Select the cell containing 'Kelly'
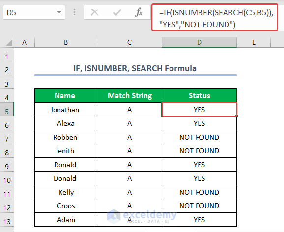Viewport: 284px width, 232px height. coord(66,192)
